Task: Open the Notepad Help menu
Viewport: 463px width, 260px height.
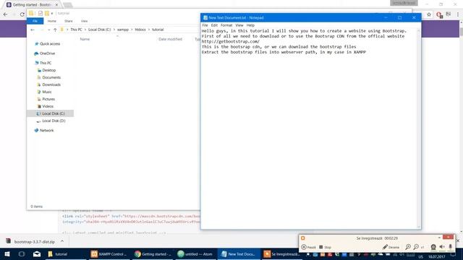Action: pyautogui.click(x=250, y=25)
